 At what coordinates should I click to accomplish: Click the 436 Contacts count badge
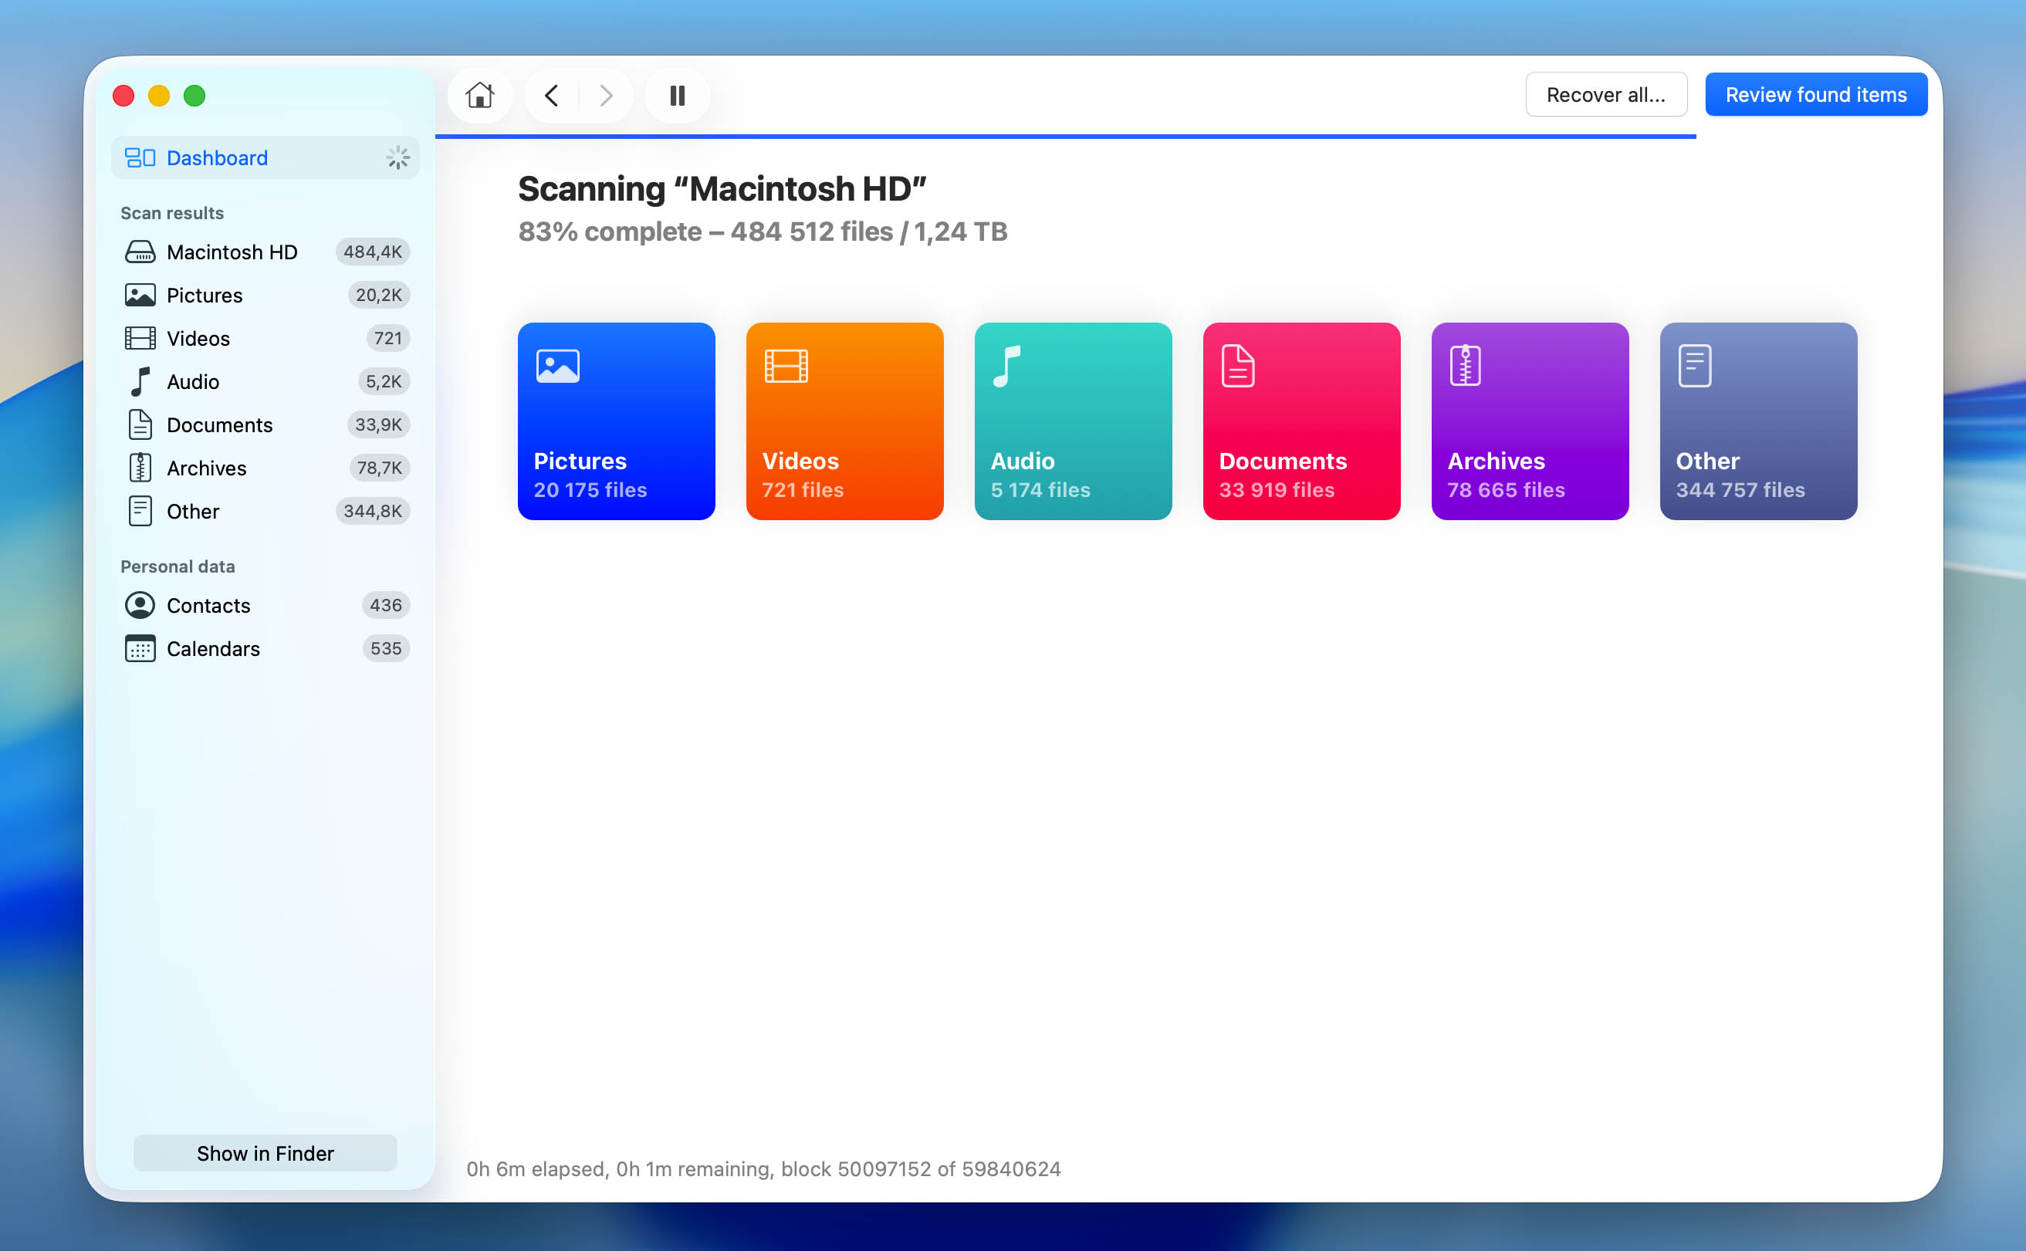[x=385, y=605]
